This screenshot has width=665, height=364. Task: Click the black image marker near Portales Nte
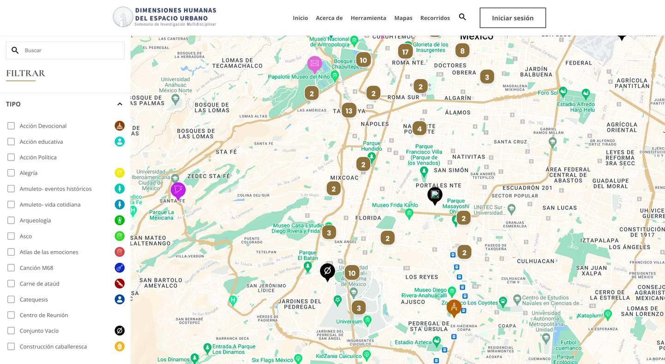point(435,195)
